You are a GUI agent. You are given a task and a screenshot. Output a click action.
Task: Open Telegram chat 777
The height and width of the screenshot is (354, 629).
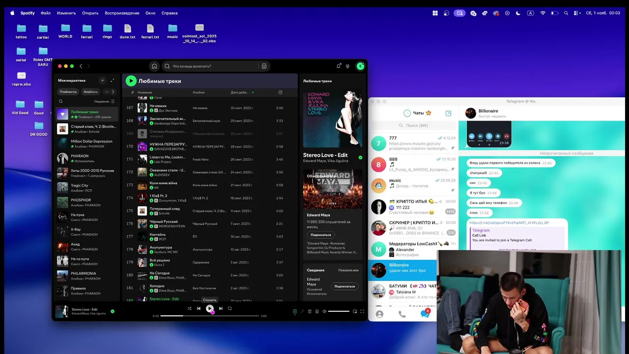pos(413,144)
